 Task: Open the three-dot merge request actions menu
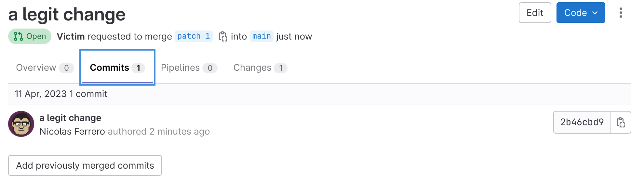[x=621, y=13]
